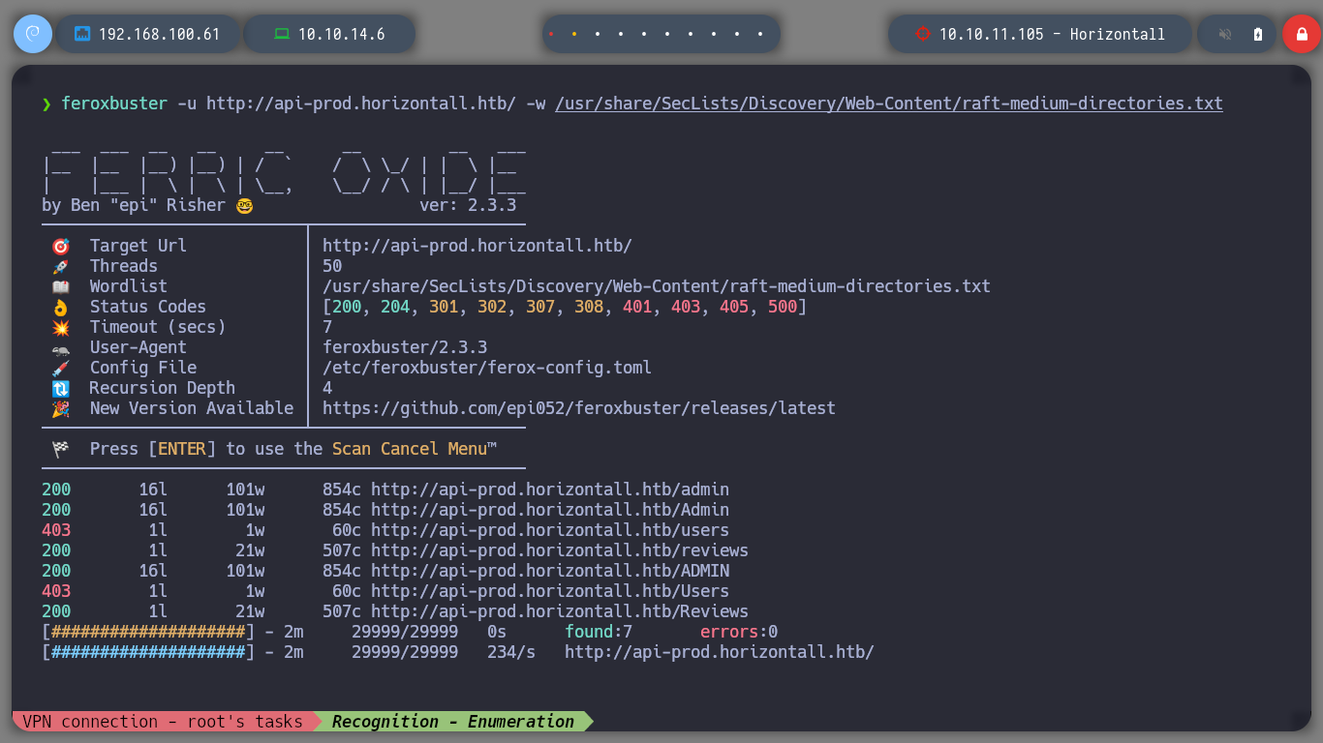Open the /Admin capitalized result URL

(x=550, y=510)
